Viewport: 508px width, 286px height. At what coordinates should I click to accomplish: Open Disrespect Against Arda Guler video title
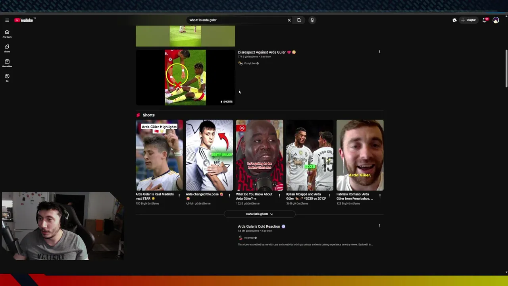267,52
